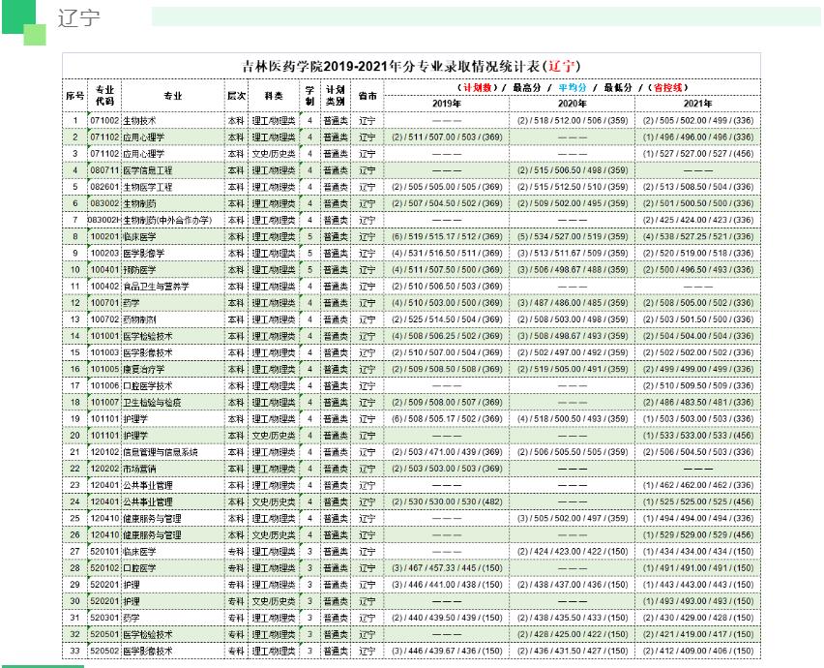This screenshot has height=668, width=824.
Task: Click the 省市 column header
Action: [x=368, y=96]
